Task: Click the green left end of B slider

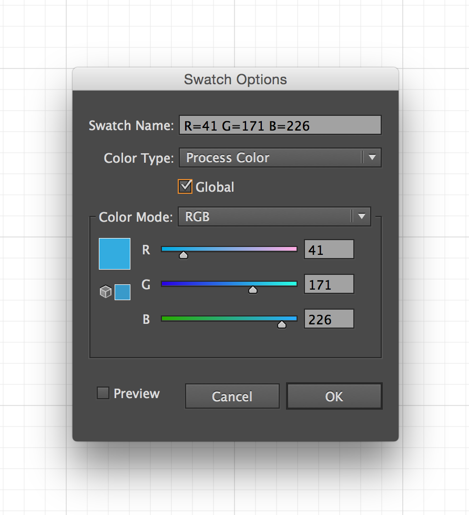Action: click(x=165, y=319)
